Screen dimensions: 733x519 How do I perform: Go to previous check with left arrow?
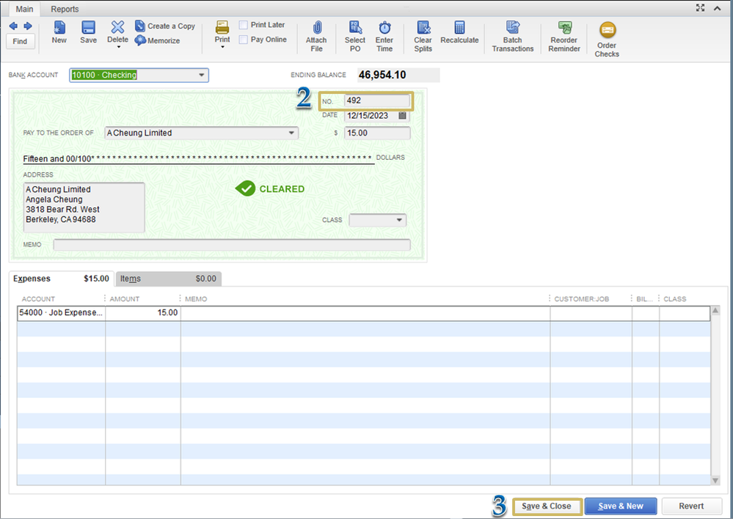pos(13,26)
